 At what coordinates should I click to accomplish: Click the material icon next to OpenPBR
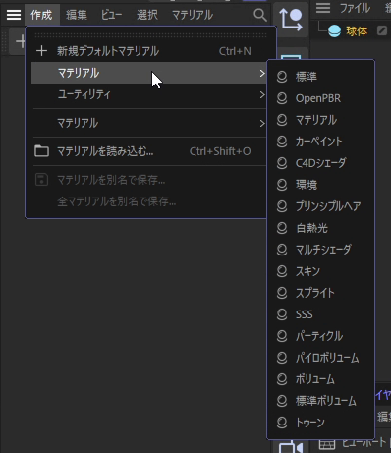pos(282,98)
